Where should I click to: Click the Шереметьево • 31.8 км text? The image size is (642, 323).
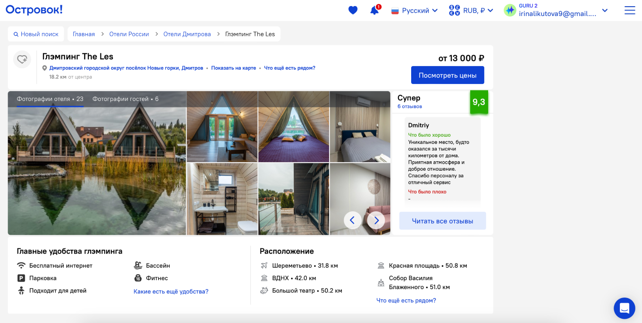pyautogui.click(x=305, y=265)
